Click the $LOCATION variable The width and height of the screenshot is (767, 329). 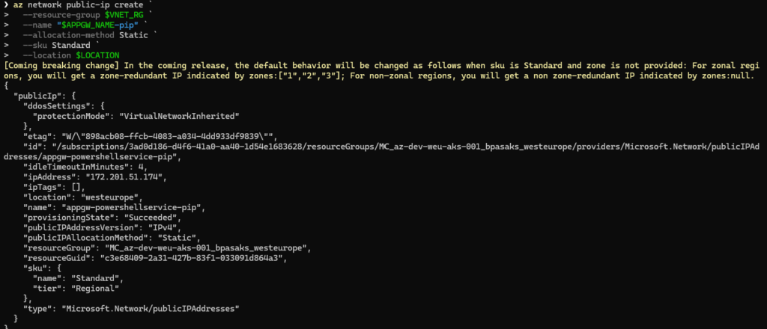click(x=97, y=55)
